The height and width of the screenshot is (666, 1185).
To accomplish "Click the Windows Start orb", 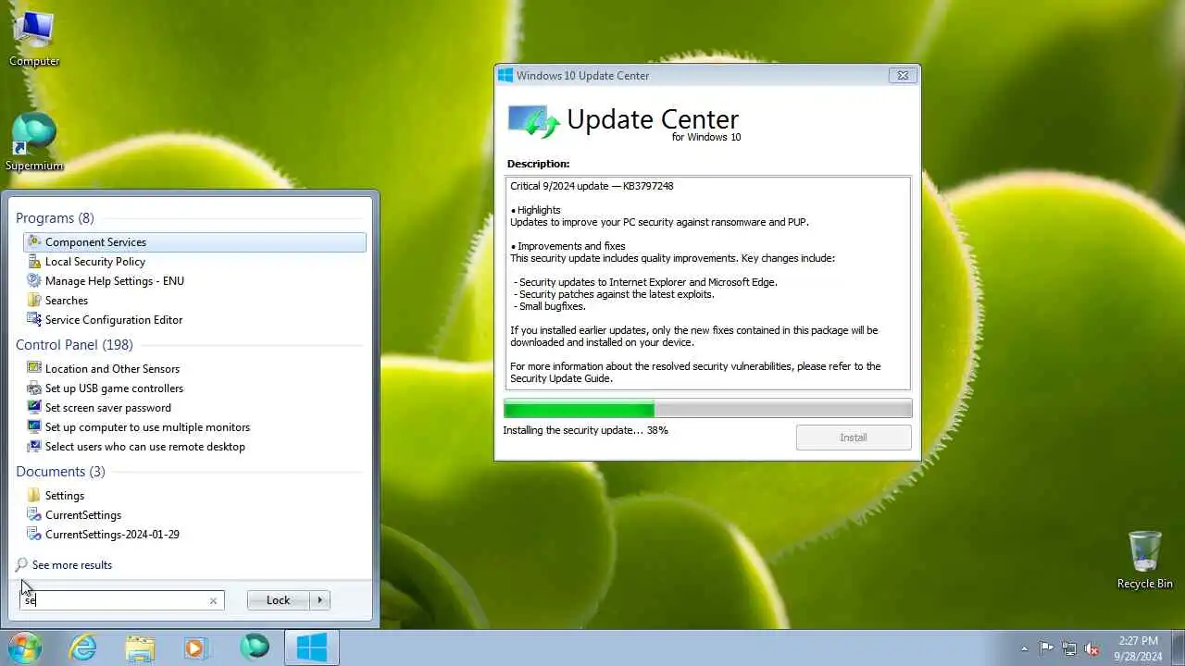I will pos(24,647).
